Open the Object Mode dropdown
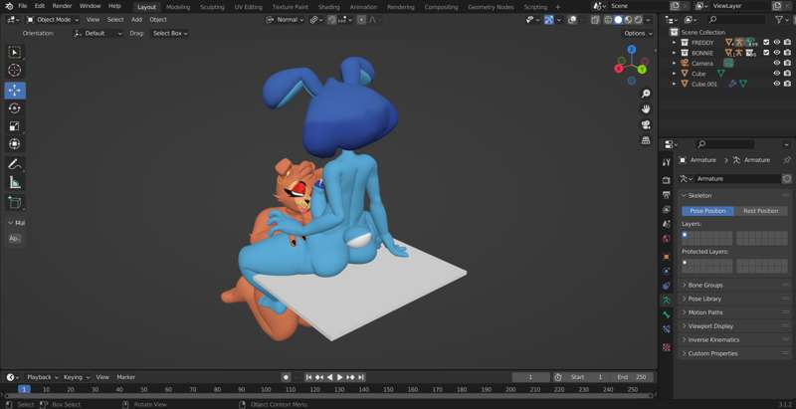796x409 pixels. pyautogui.click(x=53, y=20)
